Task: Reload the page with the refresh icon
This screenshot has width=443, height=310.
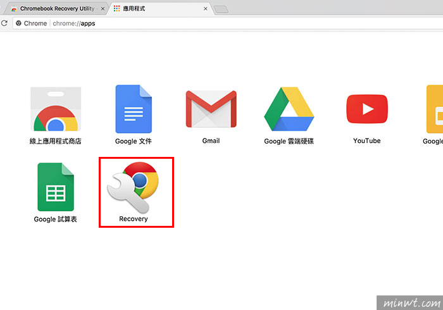Action: pyautogui.click(x=4, y=23)
